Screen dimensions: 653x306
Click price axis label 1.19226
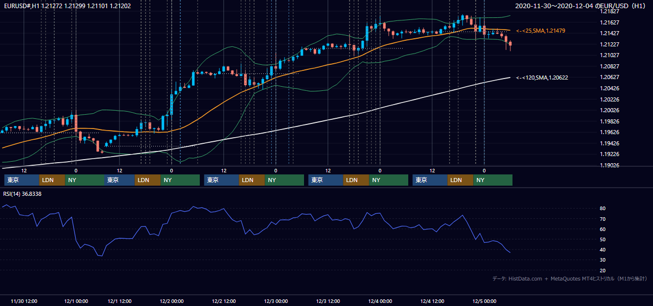click(610, 154)
